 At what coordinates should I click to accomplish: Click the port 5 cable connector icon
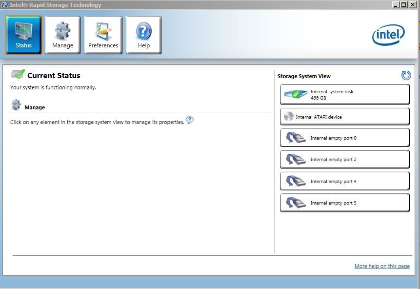tap(296, 203)
